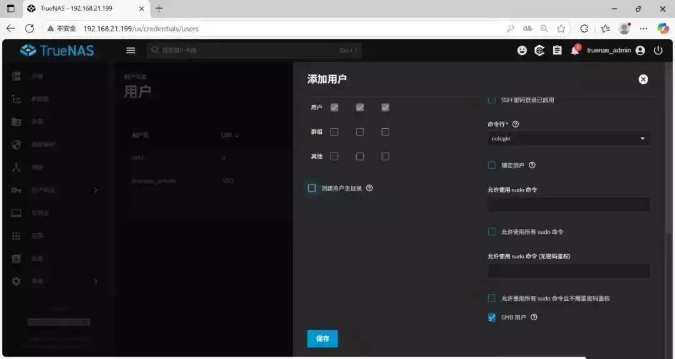The width and height of the screenshot is (675, 359).
Task: Click the power icon in top bar
Action: tap(657, 51)
